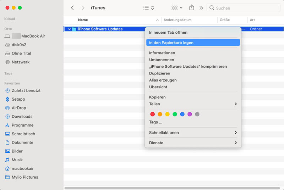284x190 pixels.
Task: Open Downloads in sidebar
Action: 19,117
